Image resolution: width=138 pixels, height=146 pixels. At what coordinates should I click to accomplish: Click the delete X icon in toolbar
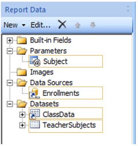(x=62, y=25)
